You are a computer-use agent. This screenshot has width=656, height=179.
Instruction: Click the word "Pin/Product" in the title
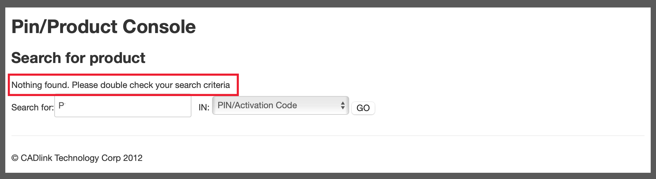coord(65,27)
